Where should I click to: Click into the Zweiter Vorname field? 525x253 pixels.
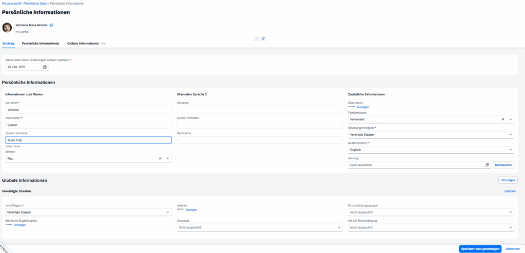point(88,140)
